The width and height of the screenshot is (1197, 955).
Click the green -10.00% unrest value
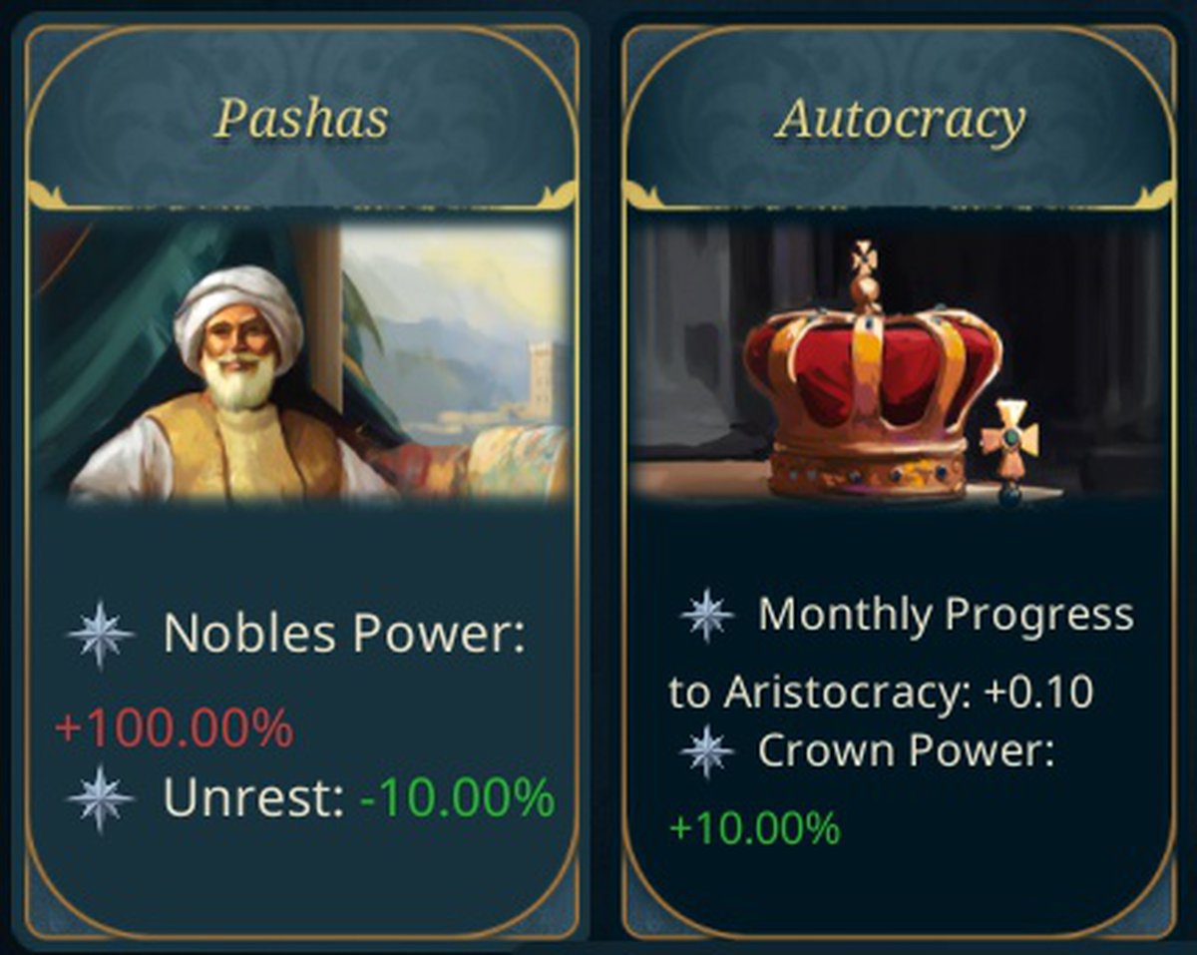tap(456, 798)
